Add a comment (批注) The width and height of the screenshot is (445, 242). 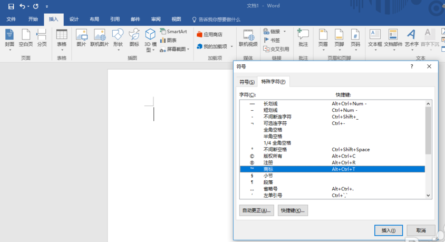[303, 38]
